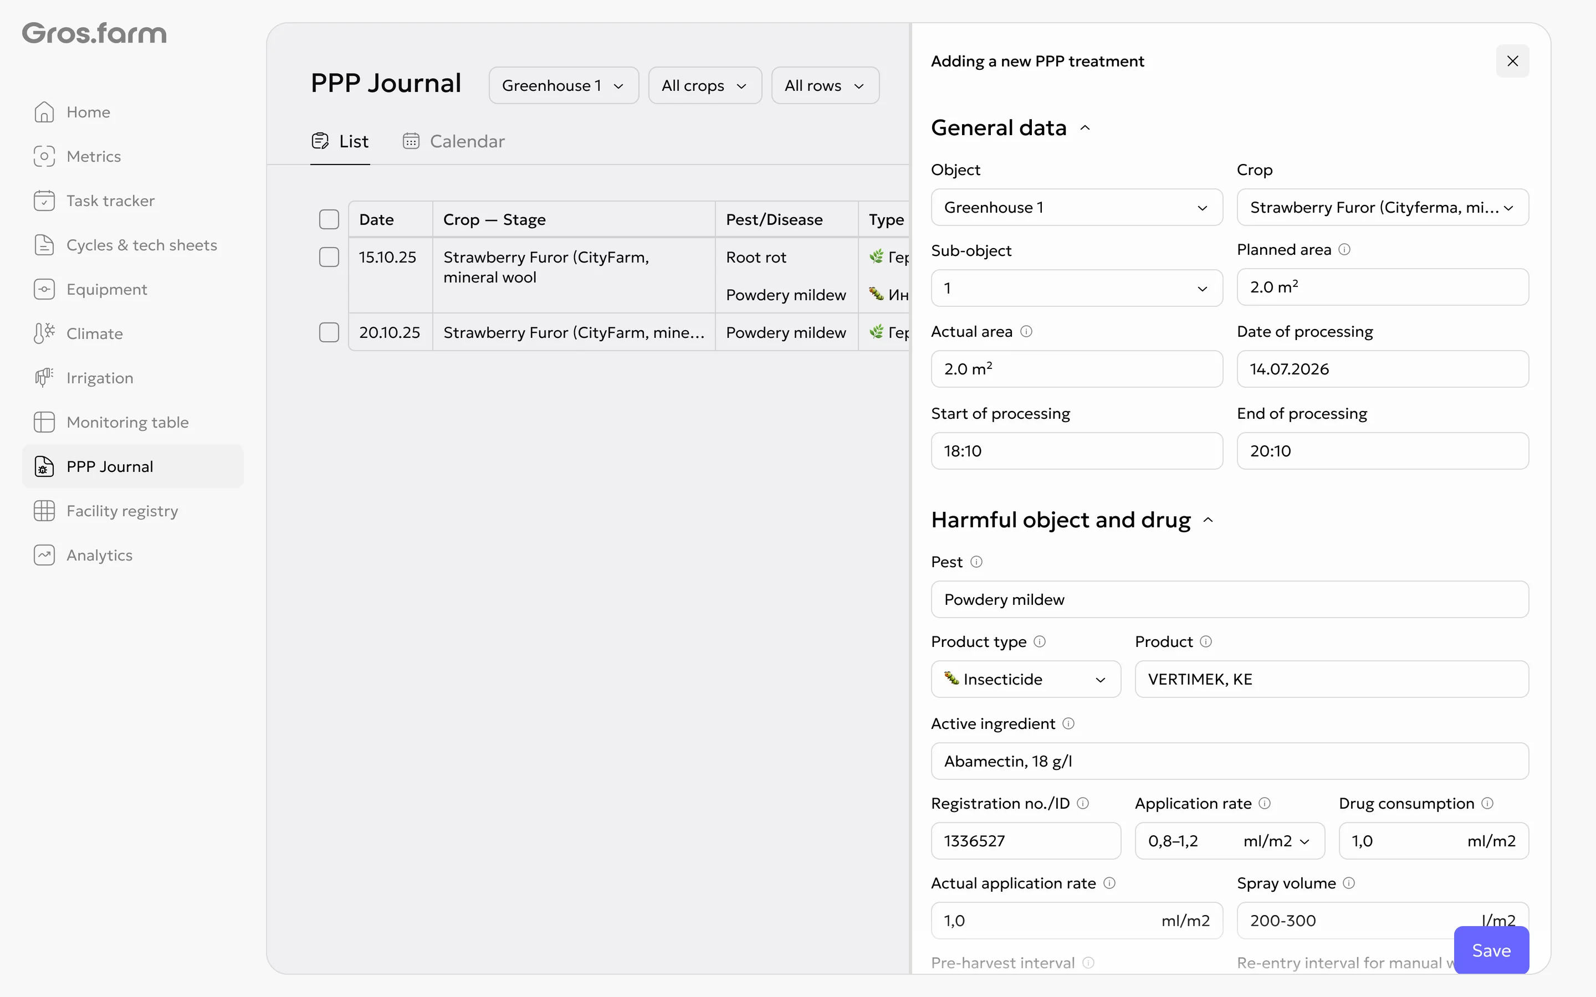1596x997 pixels.
Task: Click the Active ingredient Abamectin field
Action: 1230,761
